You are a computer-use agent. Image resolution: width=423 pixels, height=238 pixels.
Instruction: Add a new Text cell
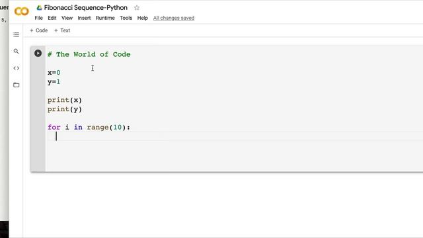coord(62,30)
